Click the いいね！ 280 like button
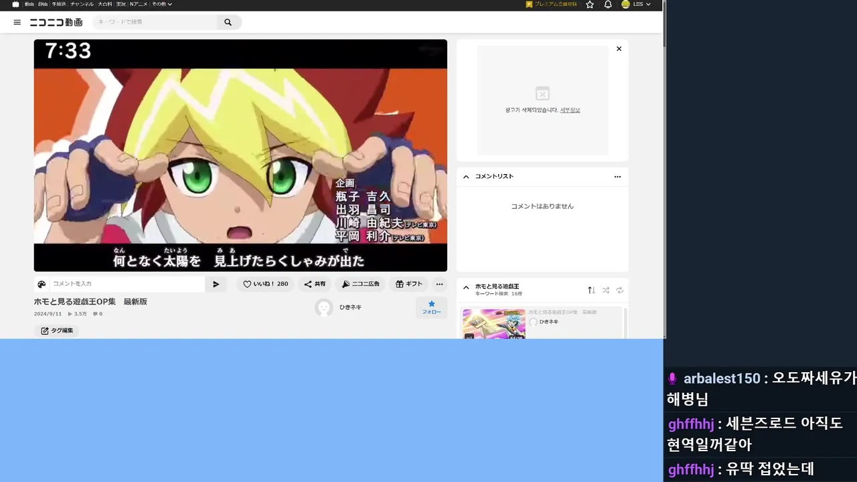This screenshot has height=482, width=857. click(265, 284)
